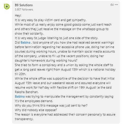Click the final word 'transparency.'

click(x=24, y=119)
